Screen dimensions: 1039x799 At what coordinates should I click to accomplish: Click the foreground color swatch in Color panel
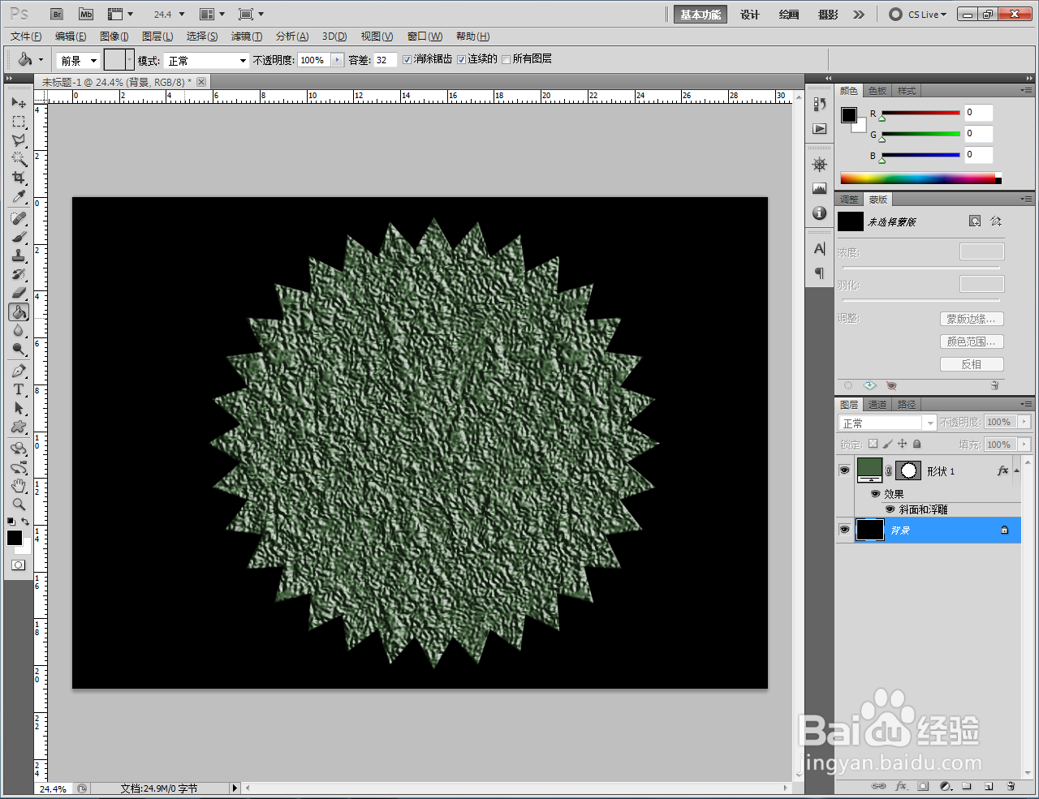point(849,115)
